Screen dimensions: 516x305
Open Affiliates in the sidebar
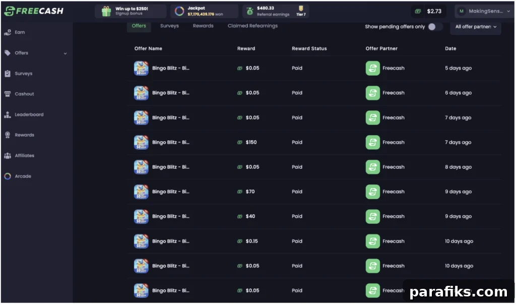(24, 155)
